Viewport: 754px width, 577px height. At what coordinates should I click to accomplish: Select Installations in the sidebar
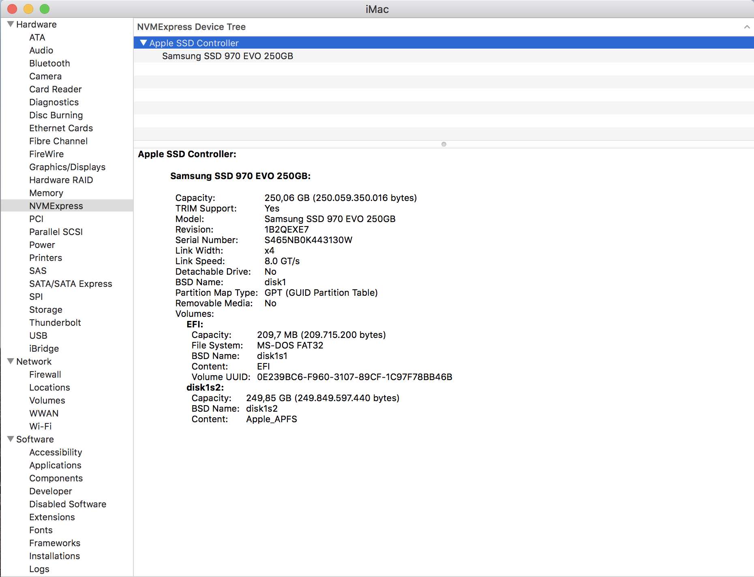pos(54,556)
